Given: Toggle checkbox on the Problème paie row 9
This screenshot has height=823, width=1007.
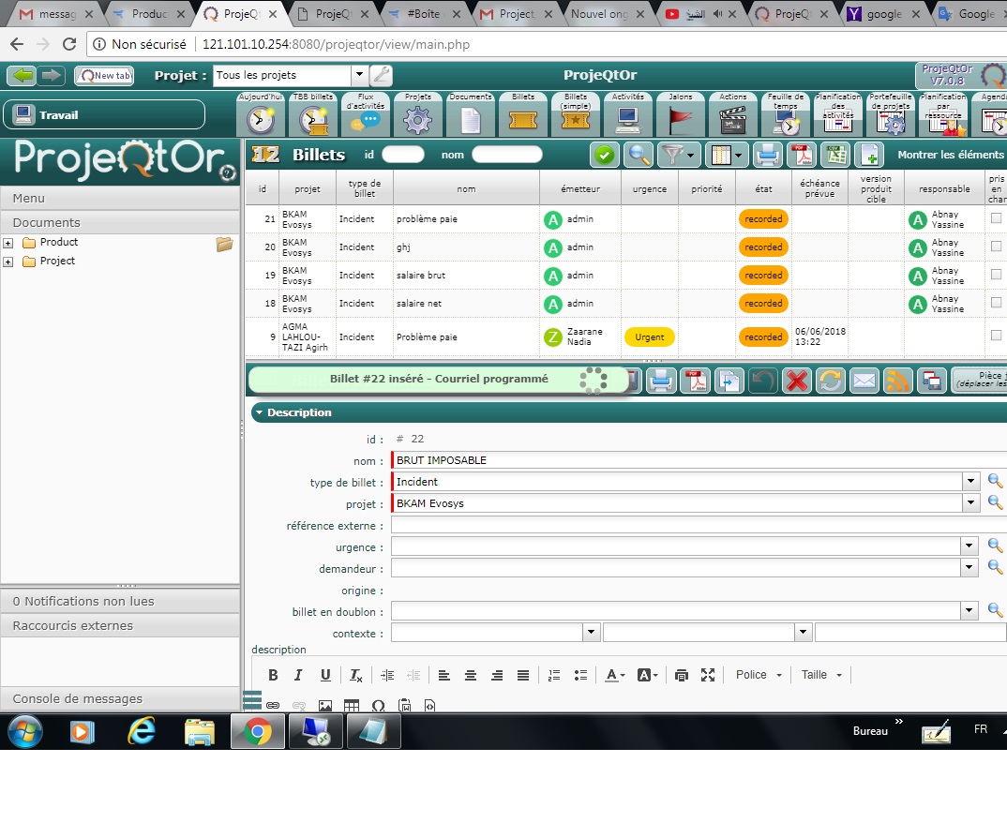Looking at the screenshot, I should [996, 336].
